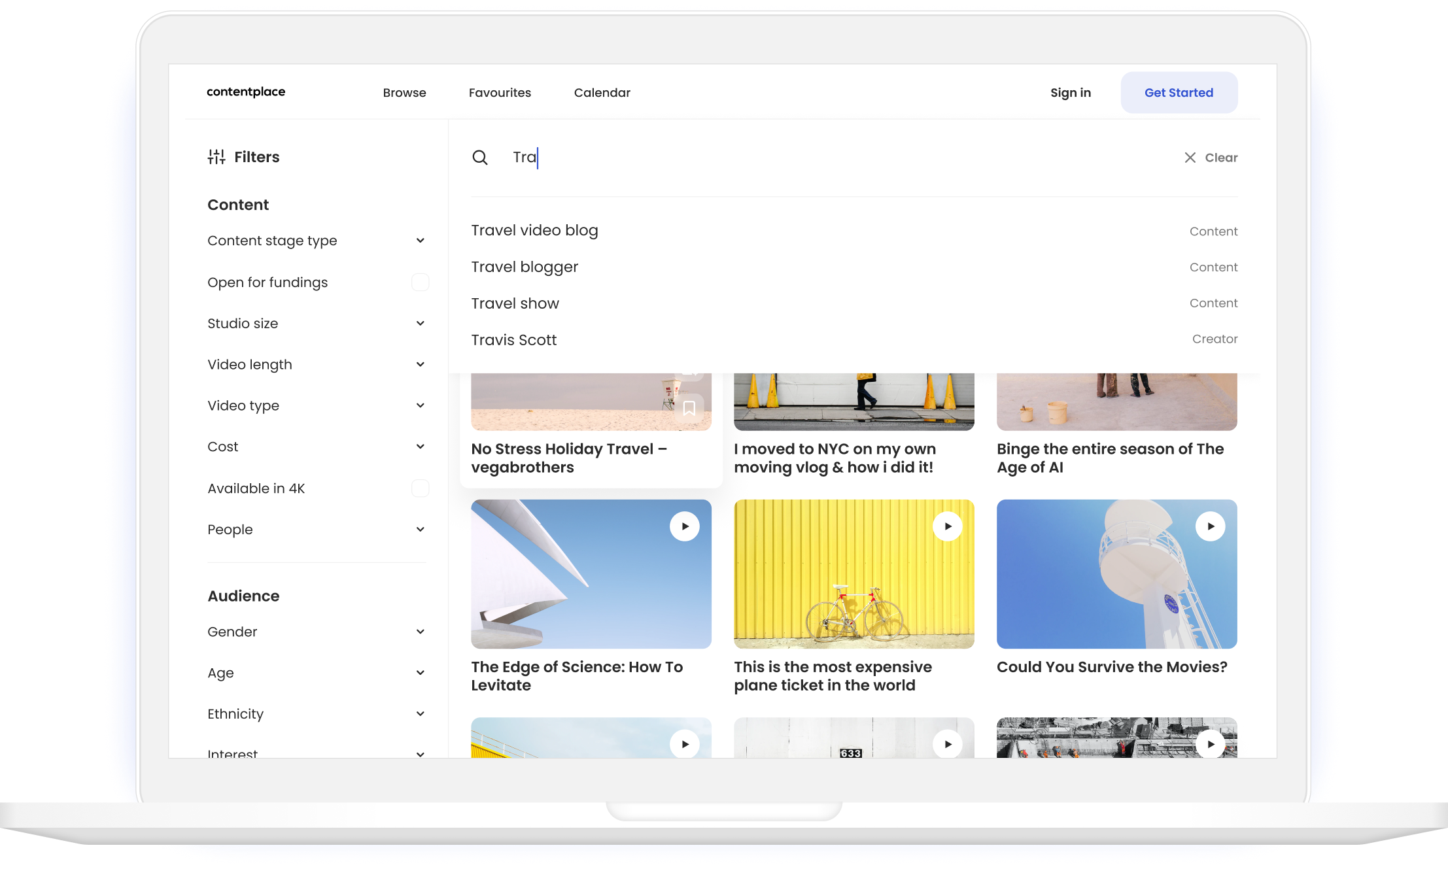Play the bottom-row construction site video
The image size is (1448, 869).
point(1211,744)
